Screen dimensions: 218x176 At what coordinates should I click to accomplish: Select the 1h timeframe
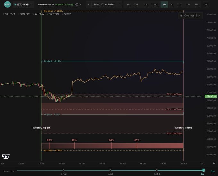164,4
